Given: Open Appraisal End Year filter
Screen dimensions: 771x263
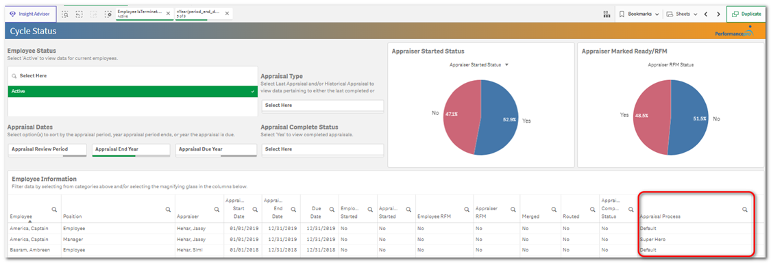Looking at the screenshot, I should pyautogui.click(x=131, y=149).
